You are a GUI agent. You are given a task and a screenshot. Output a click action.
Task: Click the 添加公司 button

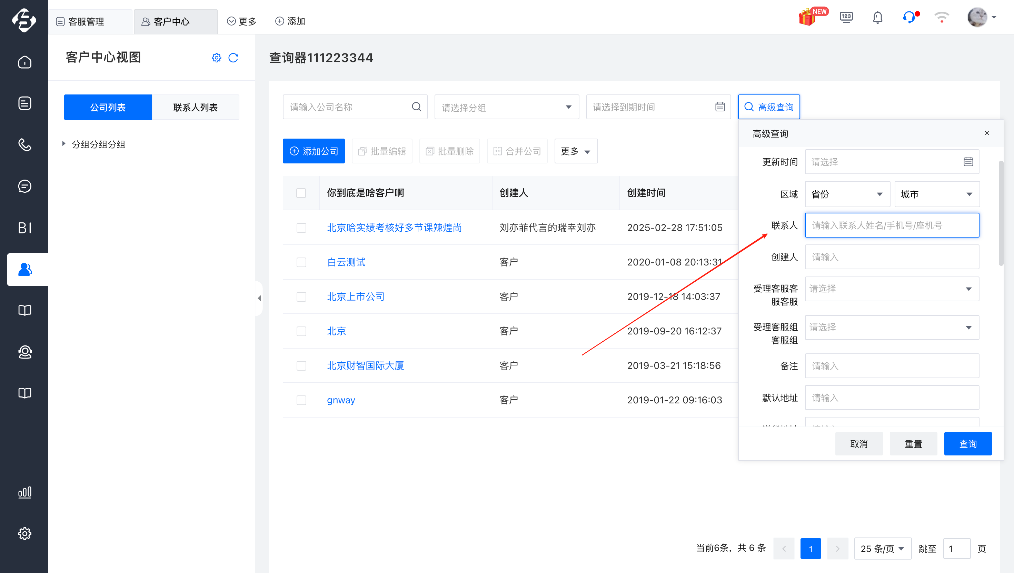314,151
